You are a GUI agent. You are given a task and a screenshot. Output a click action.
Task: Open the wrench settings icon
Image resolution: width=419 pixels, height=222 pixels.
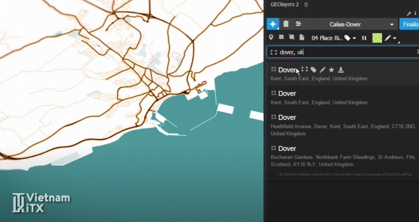pyautogui.click(x=409, y=13)
